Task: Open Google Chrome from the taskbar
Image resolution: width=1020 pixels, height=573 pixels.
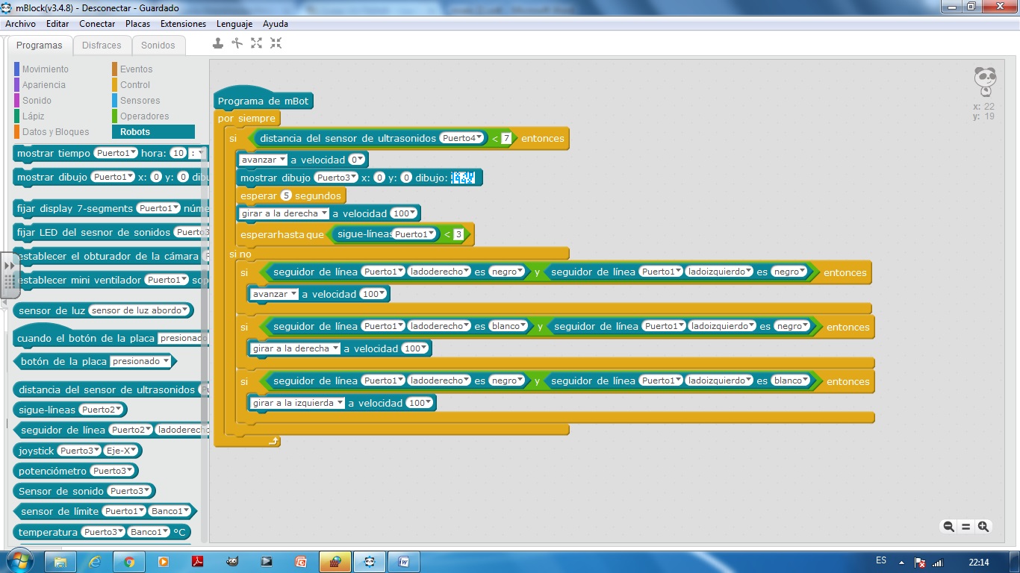Action: click(129, 562)
